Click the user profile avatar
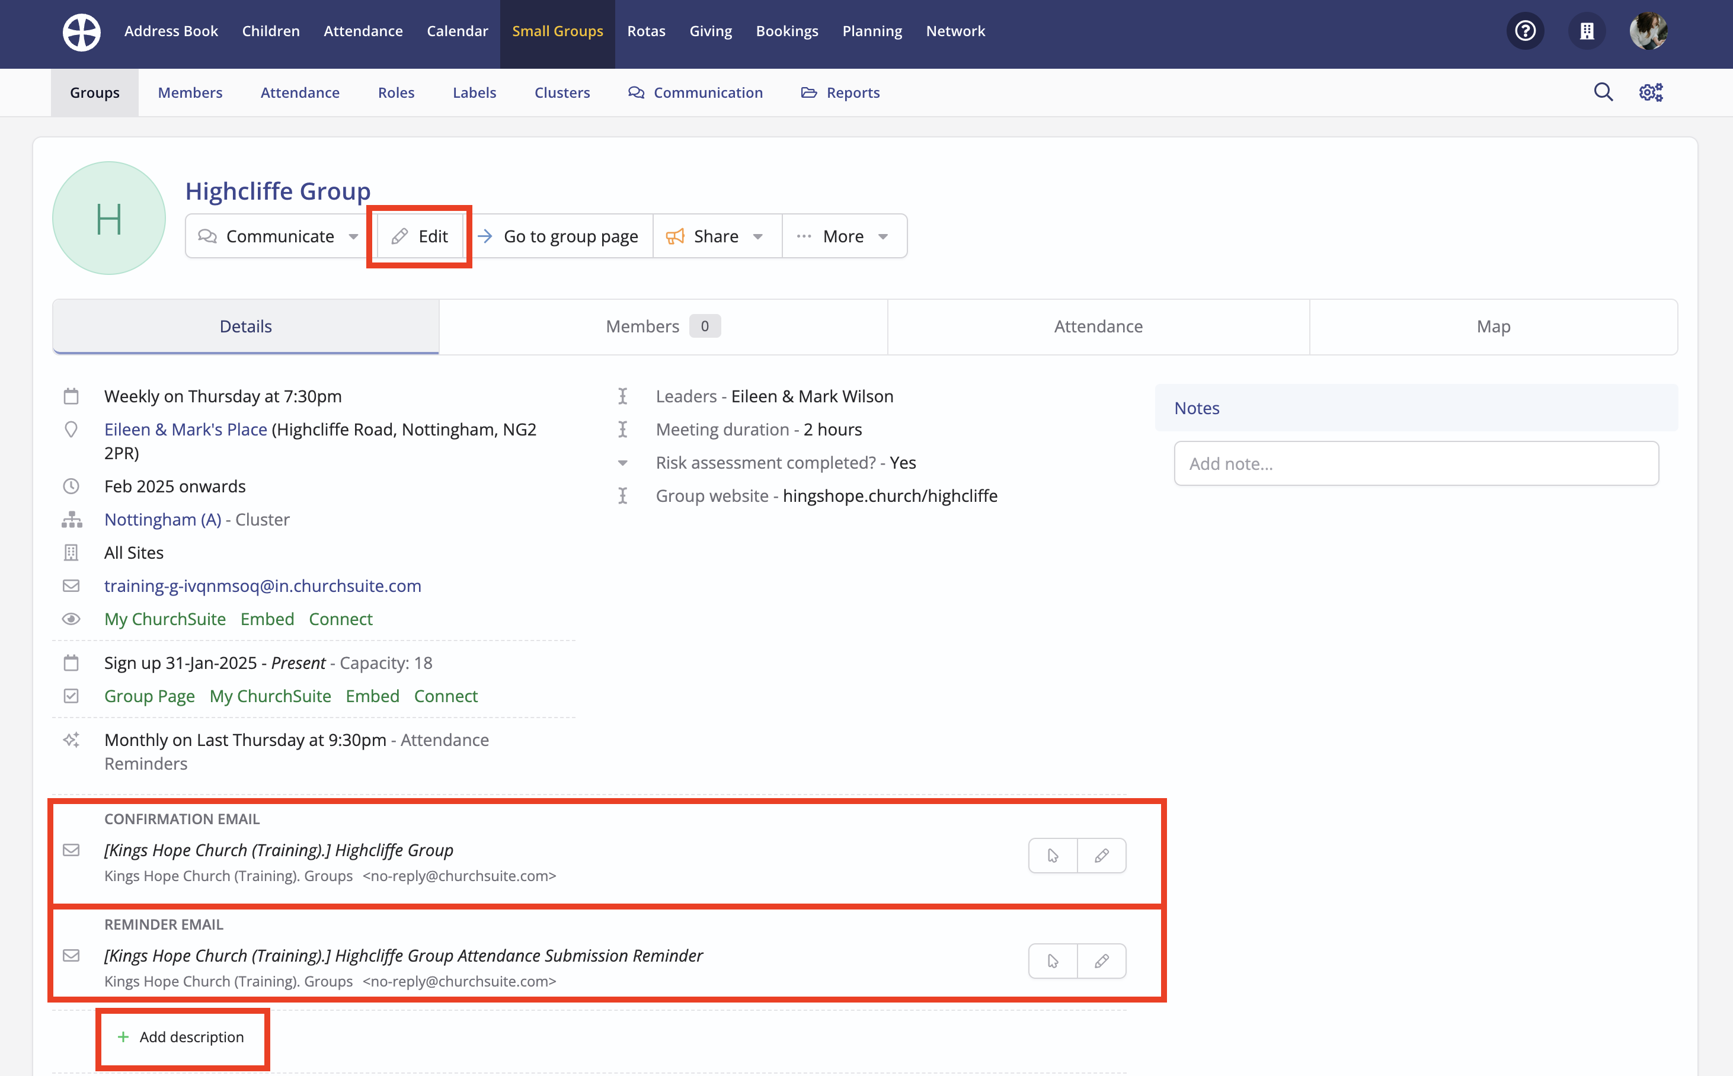This screenshot has height=1076, width=1733. [x=1648, y=31]
